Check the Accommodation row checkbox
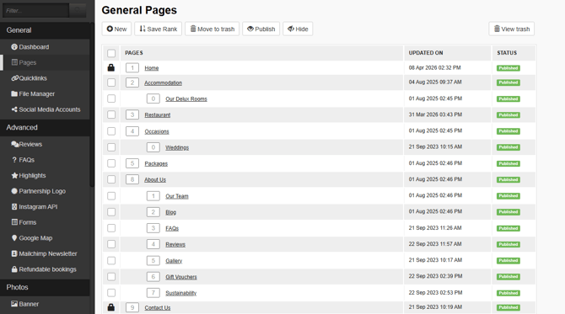Screen dimensions: 565x314 tap(111, 82)
